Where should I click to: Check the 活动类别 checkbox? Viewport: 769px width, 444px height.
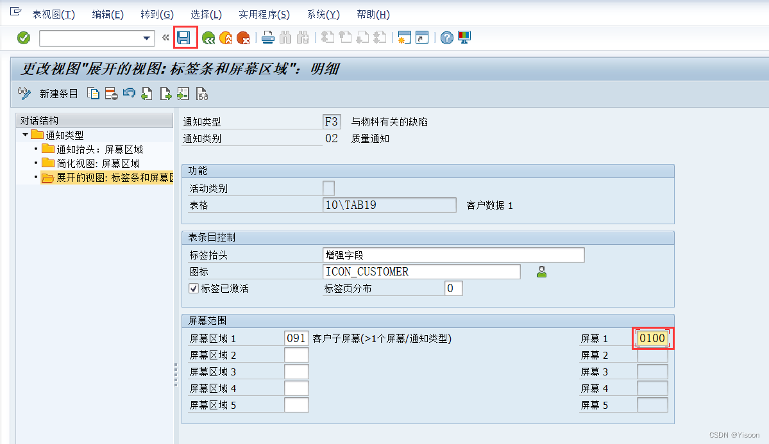330,187
